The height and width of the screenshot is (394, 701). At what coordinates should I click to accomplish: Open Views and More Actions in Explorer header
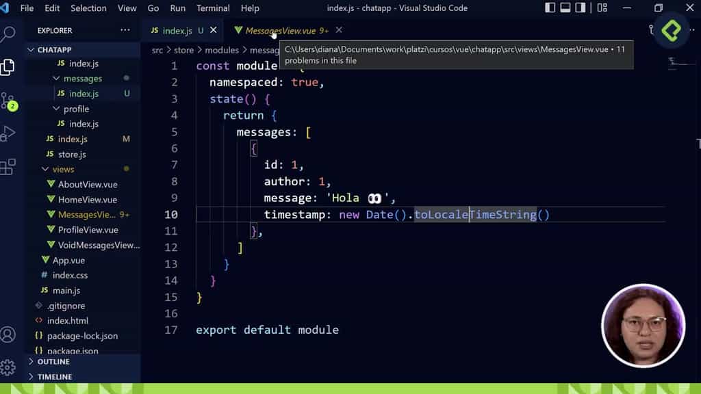[125, 30]
